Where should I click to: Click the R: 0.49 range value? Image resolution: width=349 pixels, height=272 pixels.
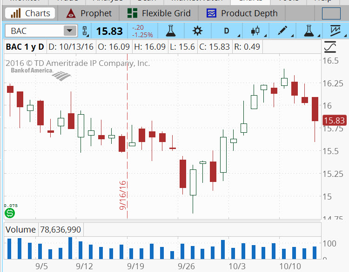tap(247, 47)
